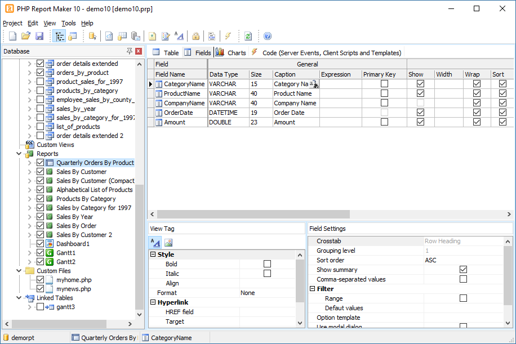Click the View Tag image icon
Screen dimensions: 516x344
tap(168, 243)
